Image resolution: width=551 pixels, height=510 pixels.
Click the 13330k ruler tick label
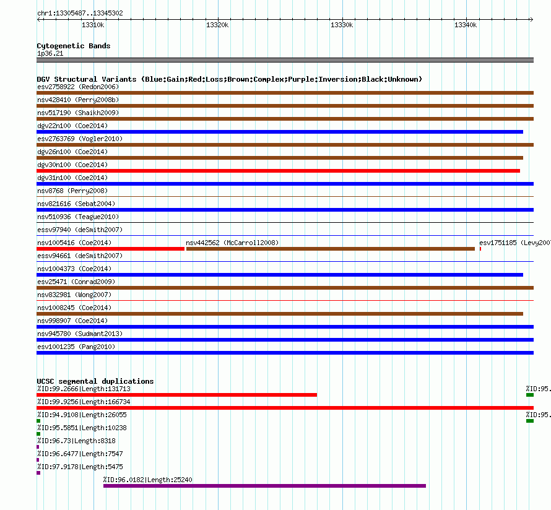click(x=342, y=25)
